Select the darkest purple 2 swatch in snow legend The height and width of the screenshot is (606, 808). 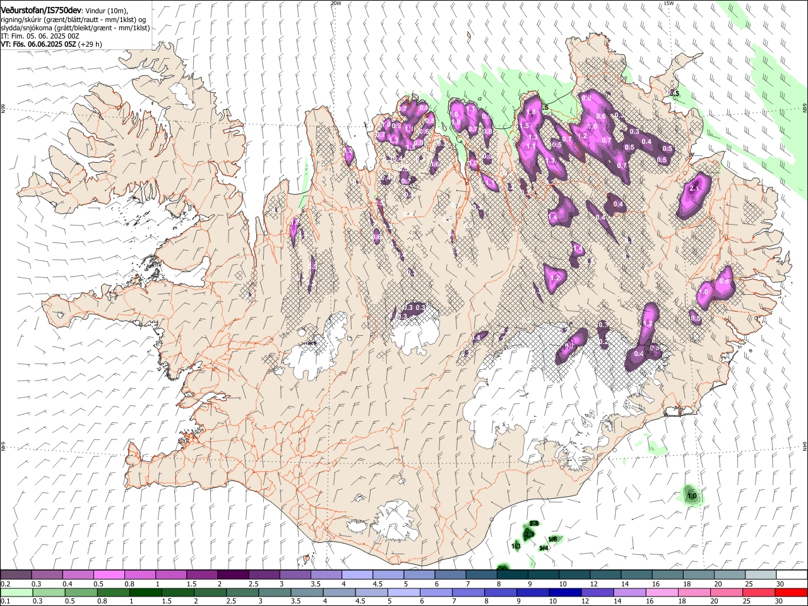(232, 575)
